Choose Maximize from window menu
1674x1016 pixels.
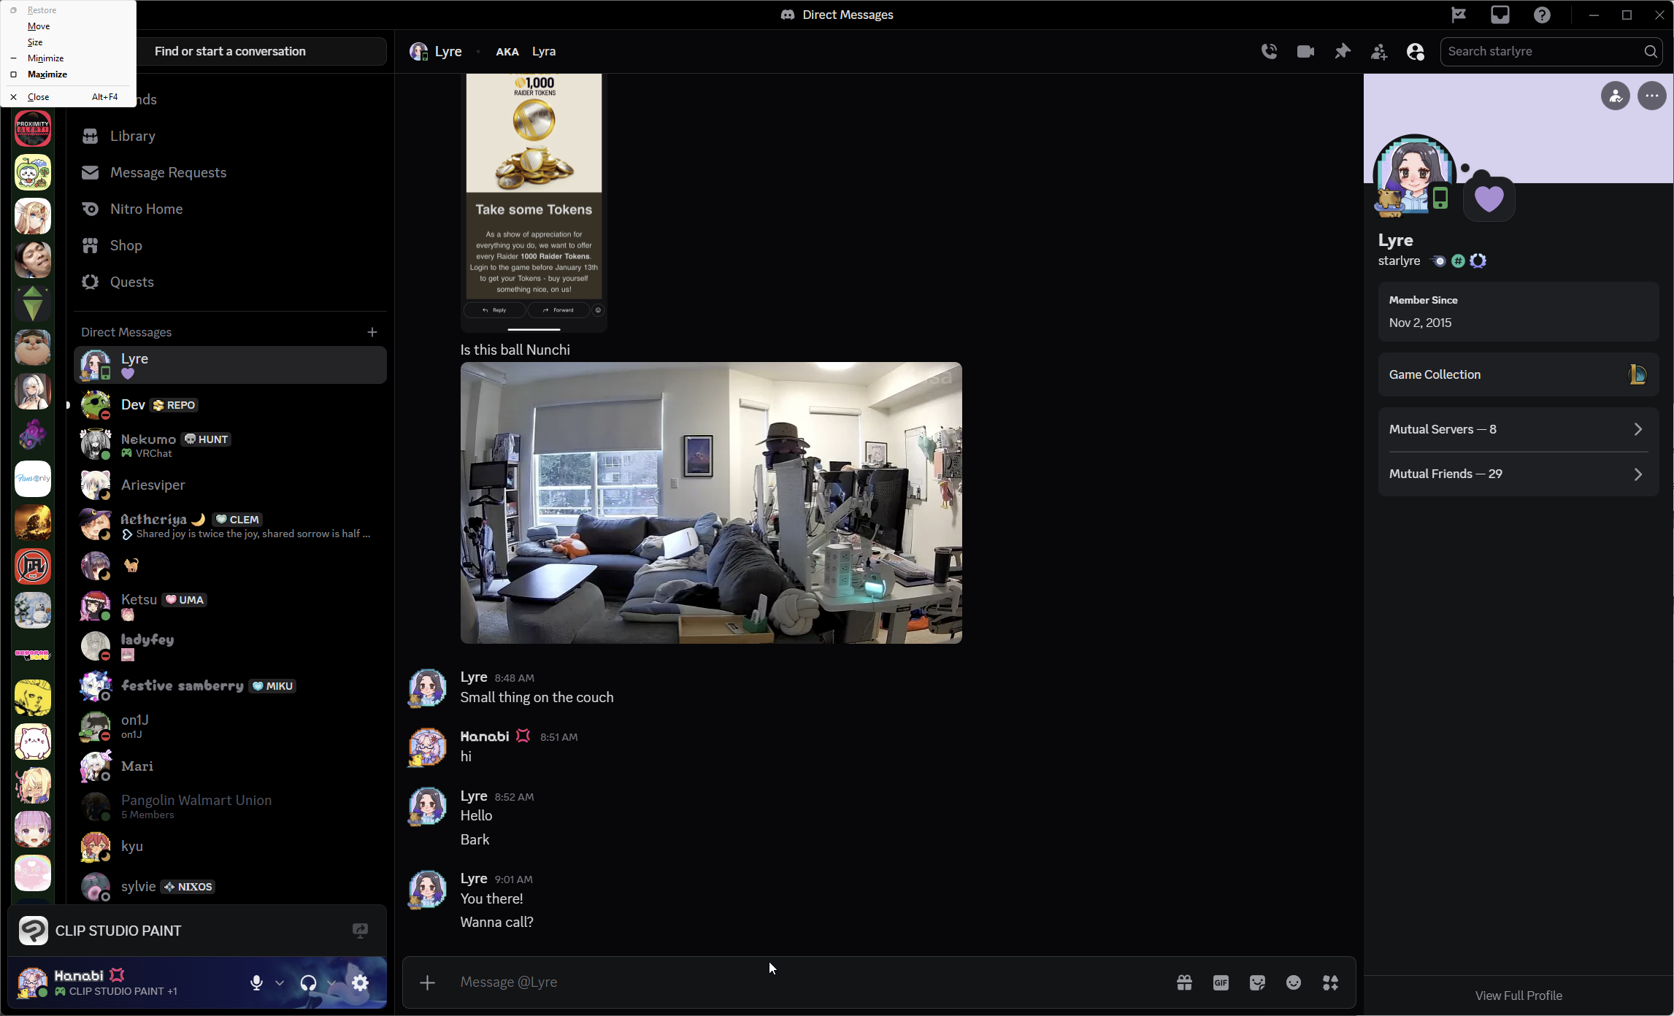pos(47,74)
